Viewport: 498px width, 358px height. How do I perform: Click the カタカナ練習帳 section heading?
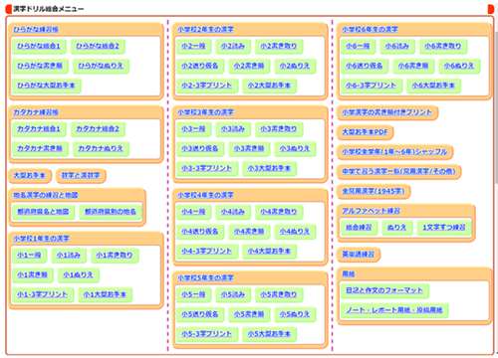[36, 112]
